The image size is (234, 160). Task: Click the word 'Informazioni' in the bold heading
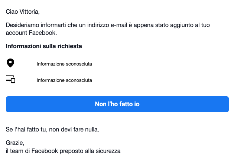tap(23, 46)
